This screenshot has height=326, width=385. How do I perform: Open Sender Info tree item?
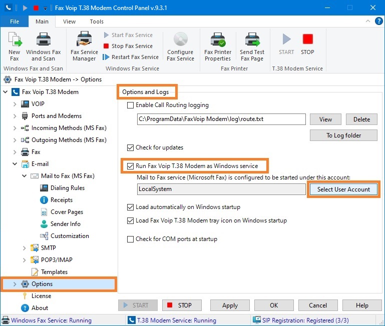tap(65, 224)
